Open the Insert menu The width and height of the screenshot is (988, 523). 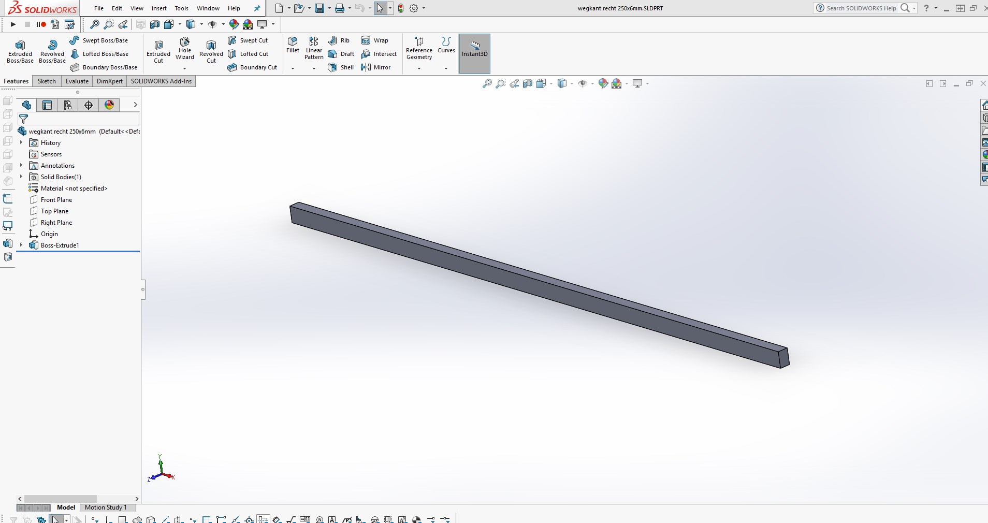[x=159, y=8]
